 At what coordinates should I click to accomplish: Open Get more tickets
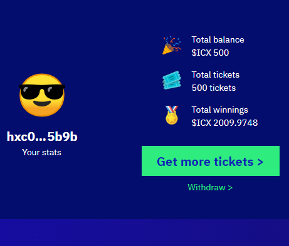(x=211, y=161)
